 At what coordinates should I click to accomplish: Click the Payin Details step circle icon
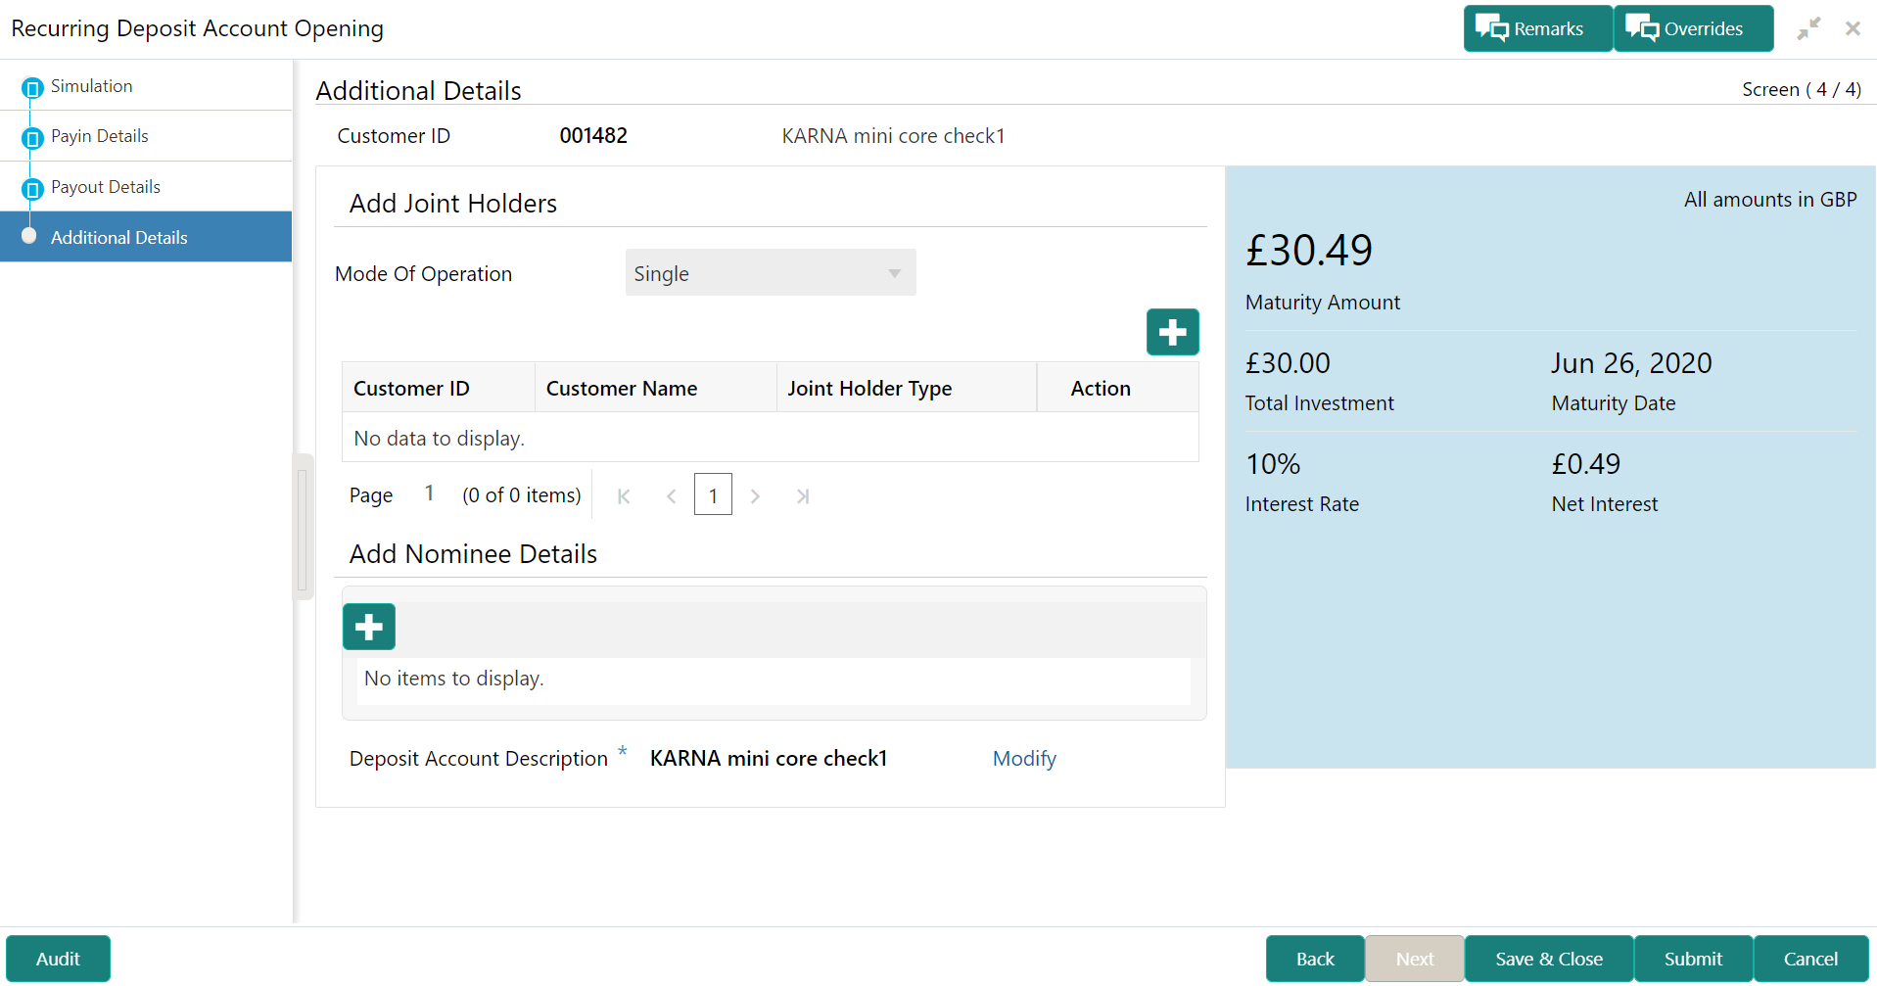click(x=32, y=138)
